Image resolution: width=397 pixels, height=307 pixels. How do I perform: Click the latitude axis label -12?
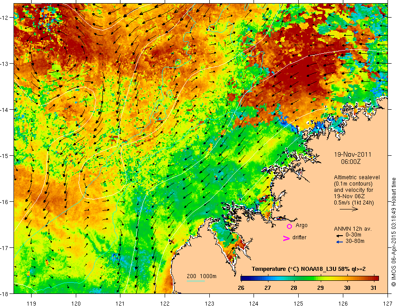(5, 18)
